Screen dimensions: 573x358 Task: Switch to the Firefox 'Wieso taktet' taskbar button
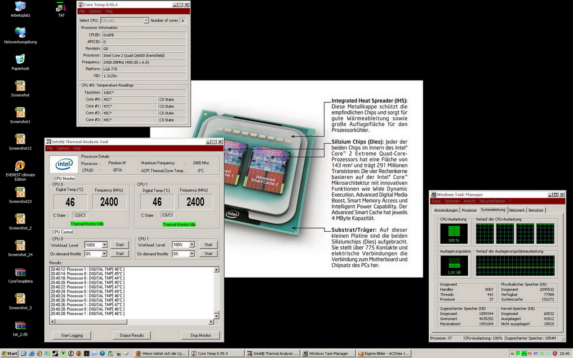click(162, 354)
